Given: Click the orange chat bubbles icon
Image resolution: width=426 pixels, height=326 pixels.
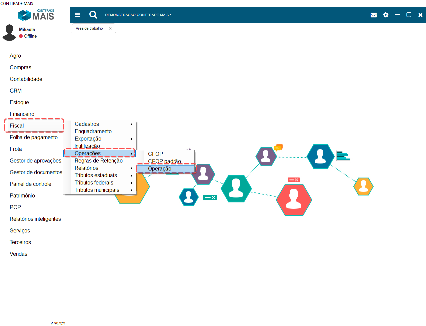Looking at the screenshot, I should (278, 148).
